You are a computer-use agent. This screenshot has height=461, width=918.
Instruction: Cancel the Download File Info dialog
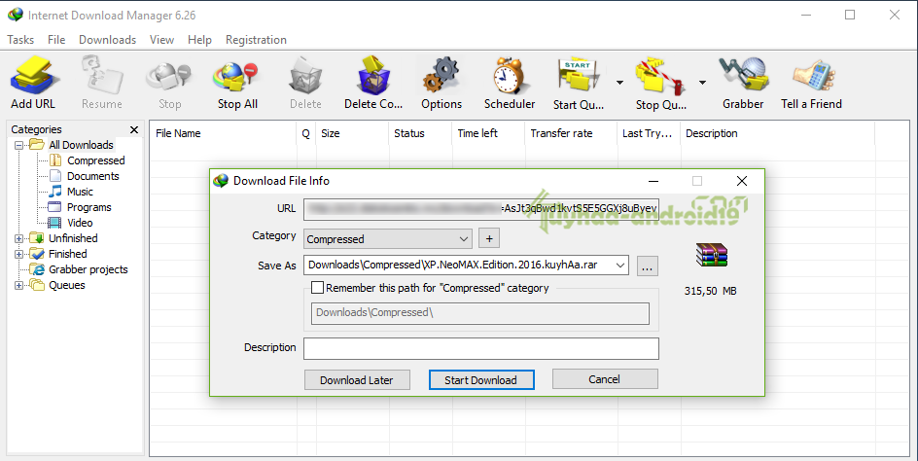[605, 379]
